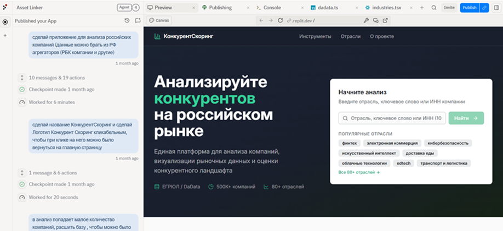Select транспорт и логистика tag
This screenshot has width=503, height=231.
pyautogui.click(x=444, y=164)
